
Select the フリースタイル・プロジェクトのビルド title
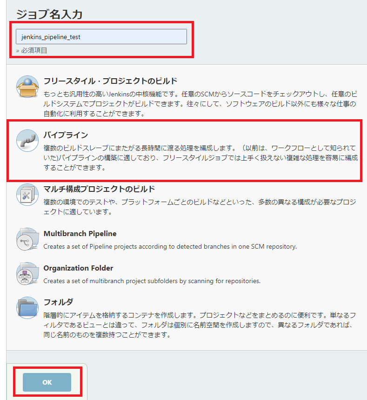pyautogui.click(x=110, y=81)
